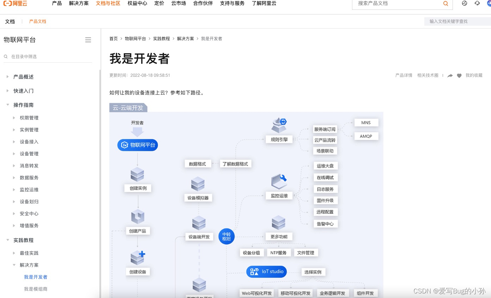Click the NTP服务 box

click(x=279, y=253)
